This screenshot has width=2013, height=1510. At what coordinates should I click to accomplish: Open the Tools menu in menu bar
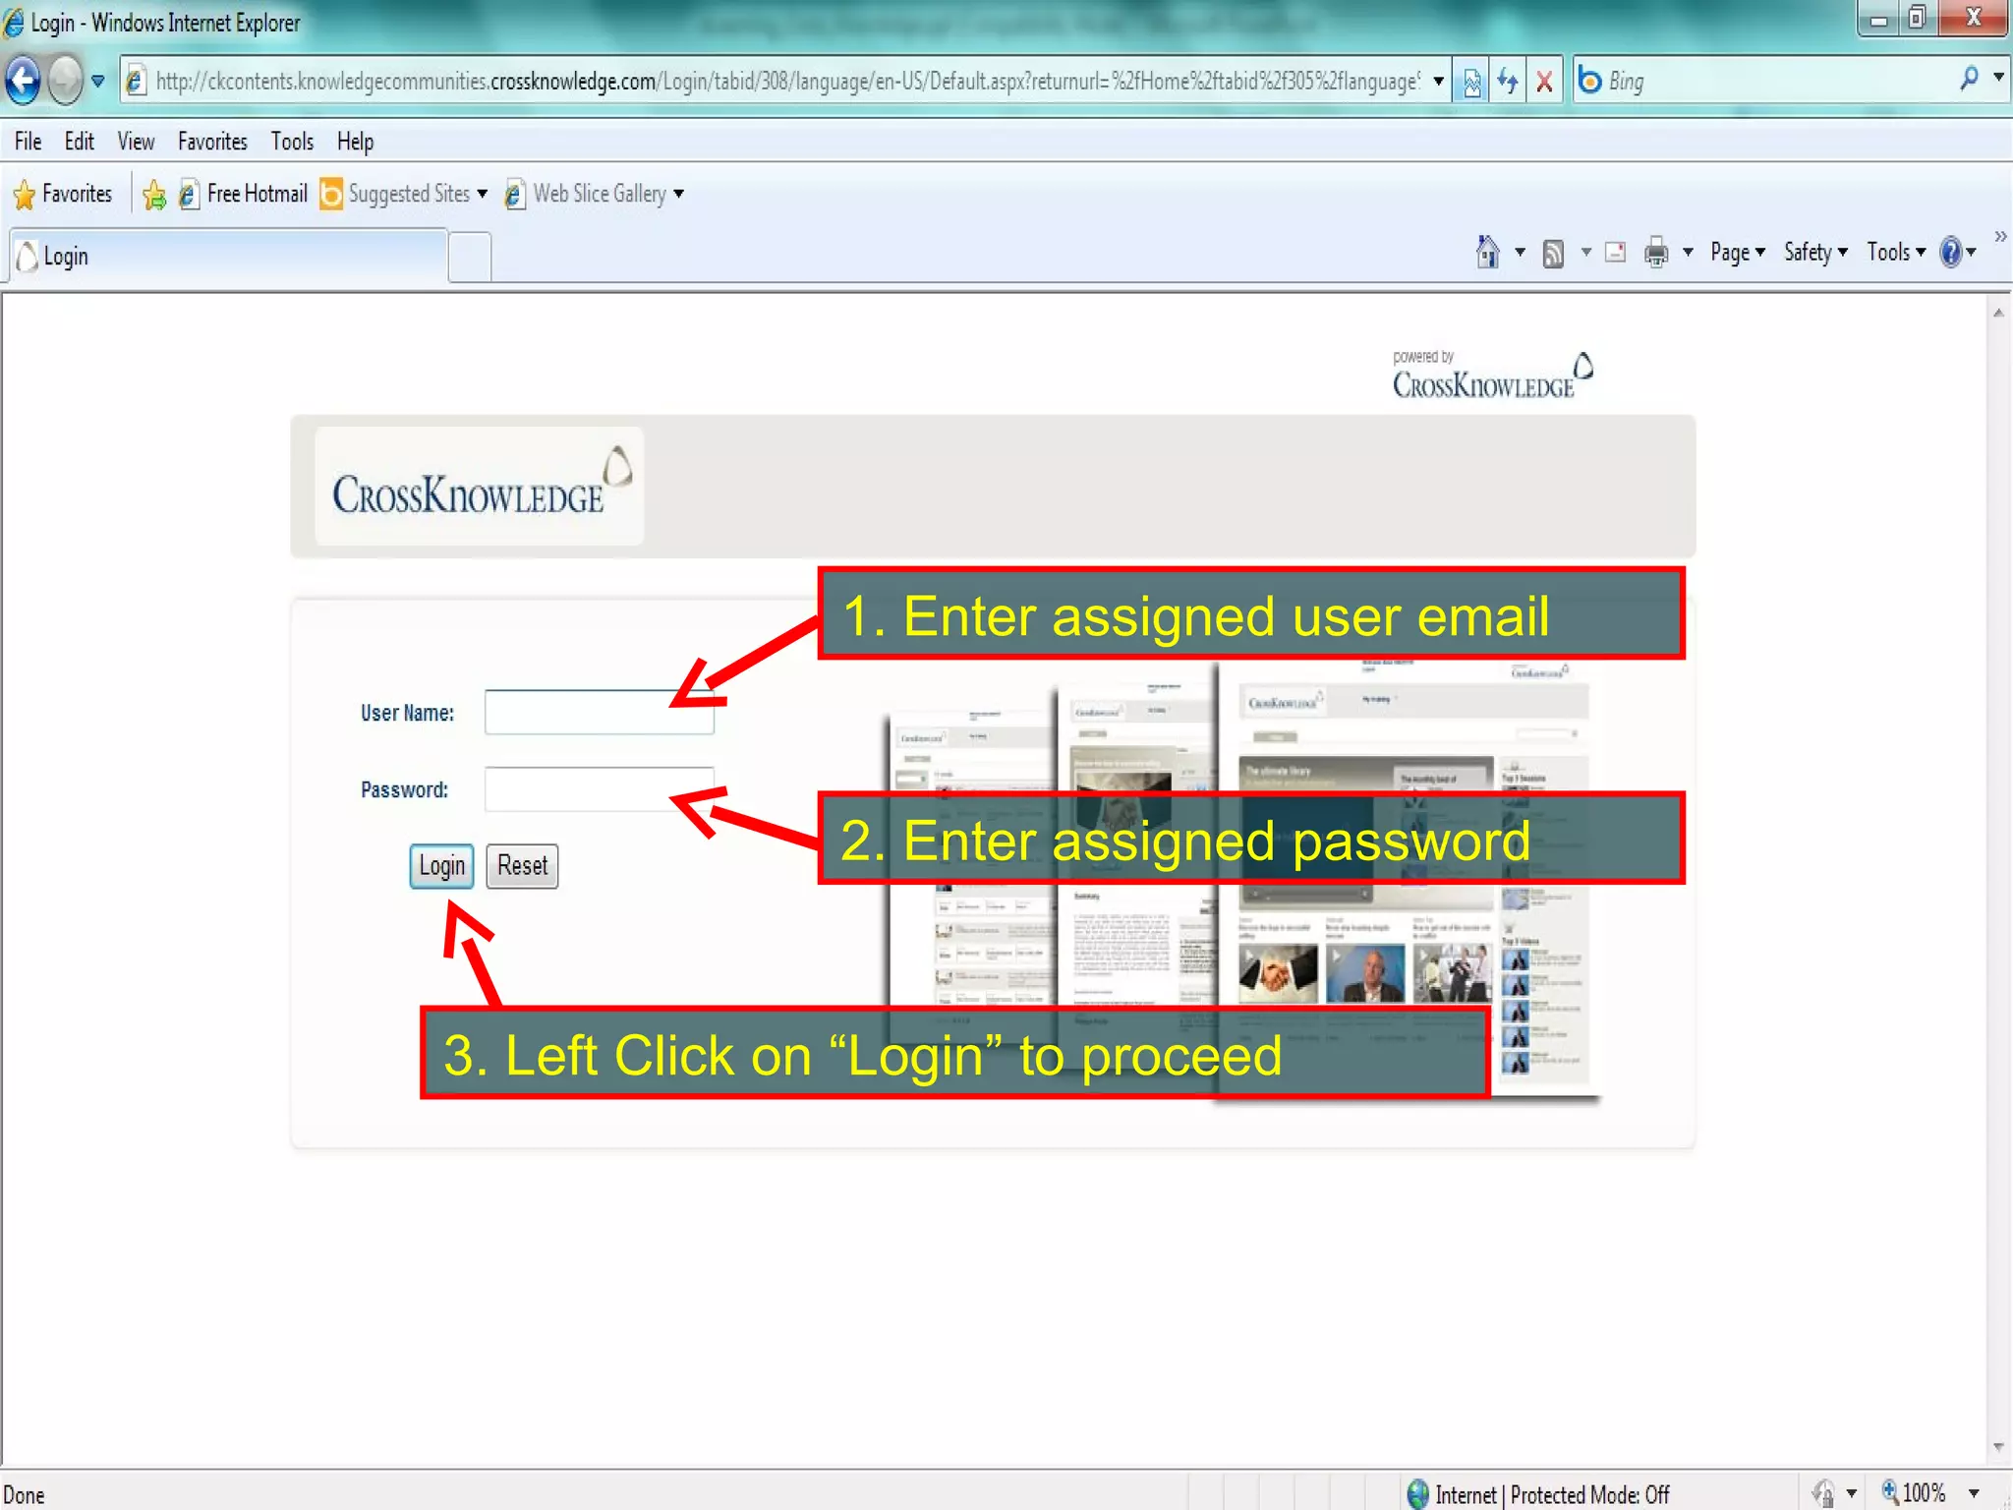pyautogui.click(x=292, y=142)
